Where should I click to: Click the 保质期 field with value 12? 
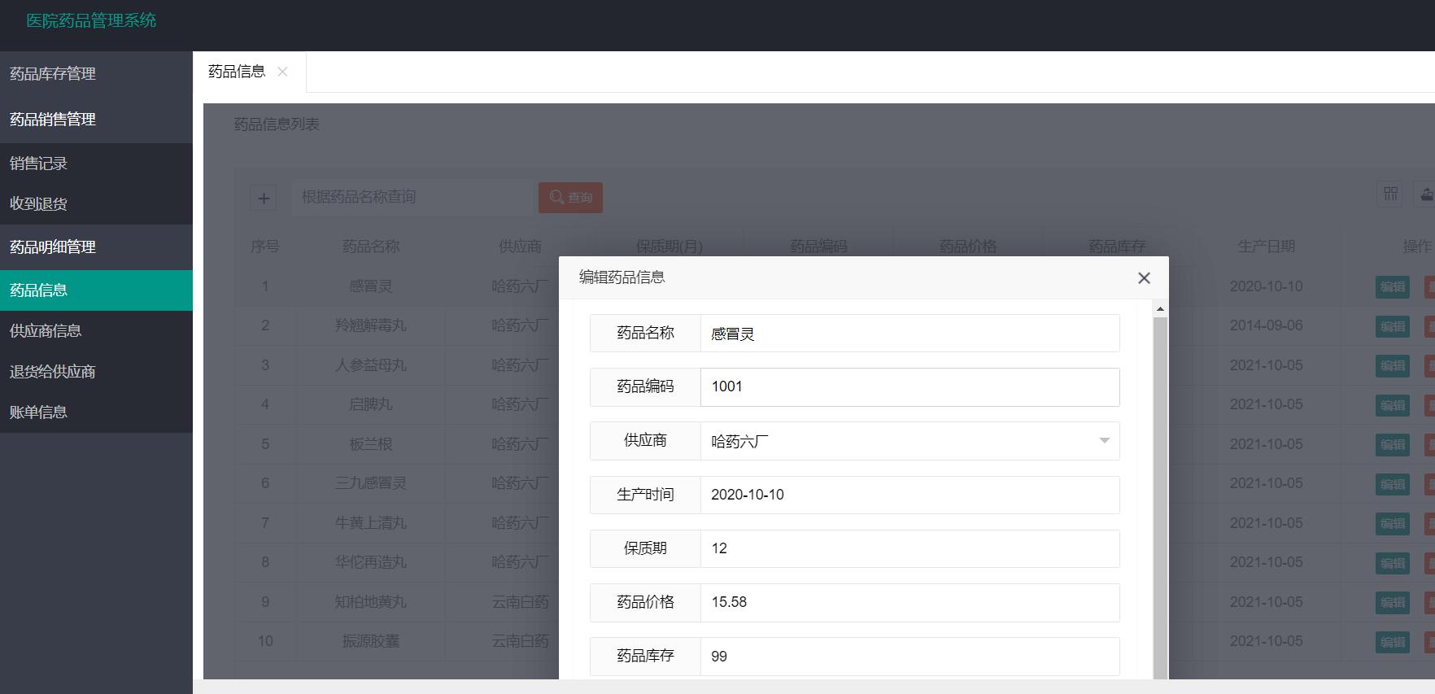pos(909,548)
